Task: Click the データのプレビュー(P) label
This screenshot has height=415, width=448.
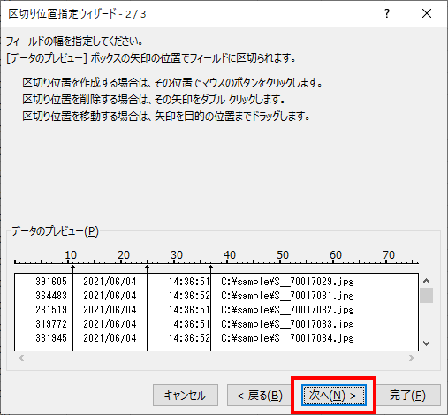Action: [55, 231]
